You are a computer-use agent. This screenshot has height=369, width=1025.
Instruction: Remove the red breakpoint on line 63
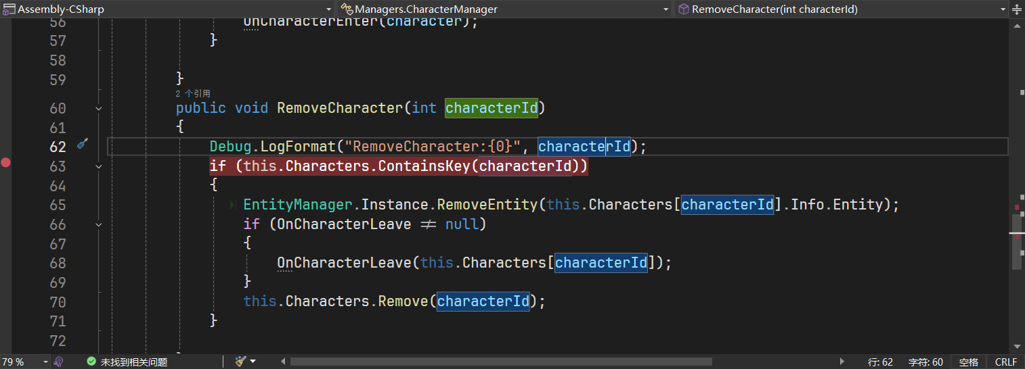tap(6, 162)
